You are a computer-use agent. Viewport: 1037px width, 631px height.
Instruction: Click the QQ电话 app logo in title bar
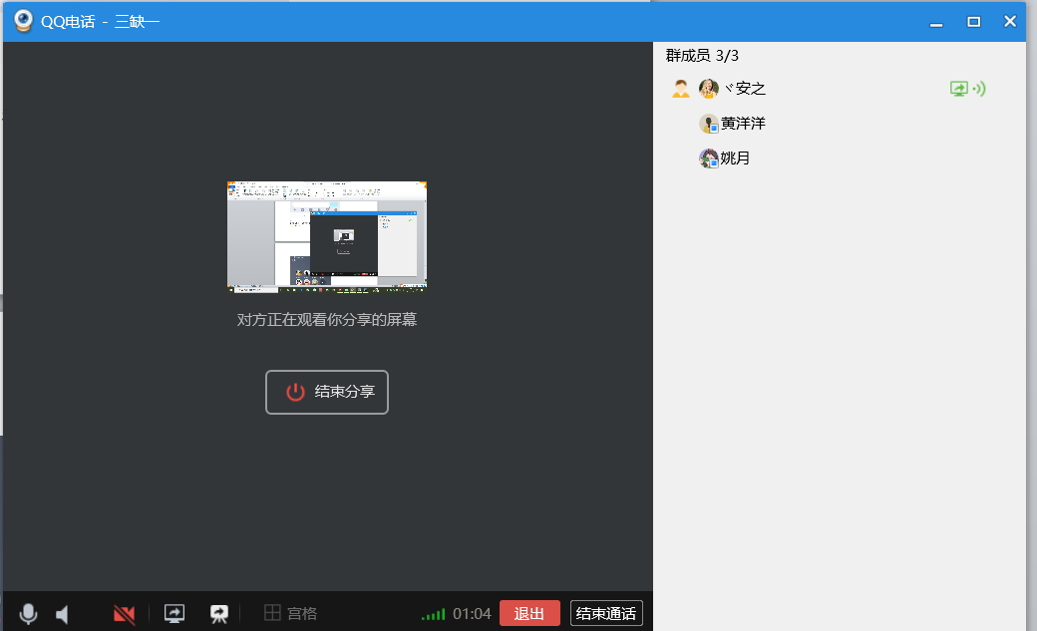[x=22, y=21]
